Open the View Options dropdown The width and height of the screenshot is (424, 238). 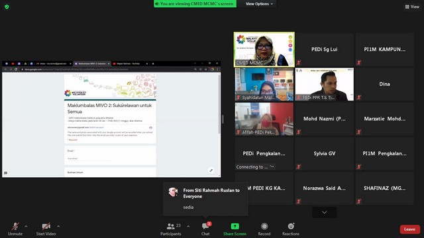tap(259, 4)
